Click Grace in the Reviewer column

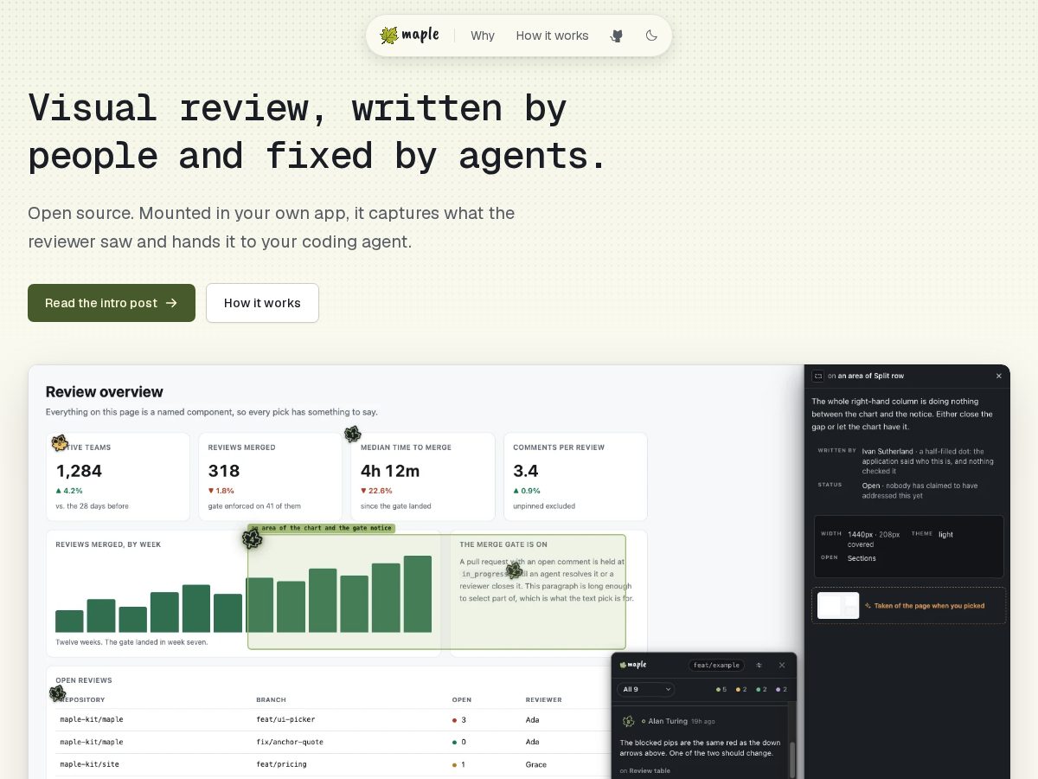[536, 764]
